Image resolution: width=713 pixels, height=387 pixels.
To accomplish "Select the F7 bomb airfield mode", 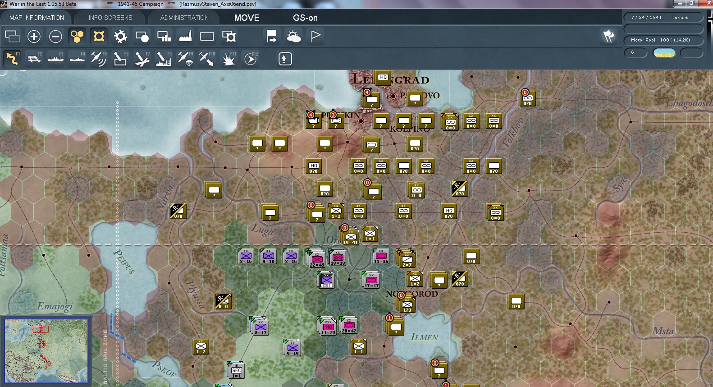I will [142, 59].
